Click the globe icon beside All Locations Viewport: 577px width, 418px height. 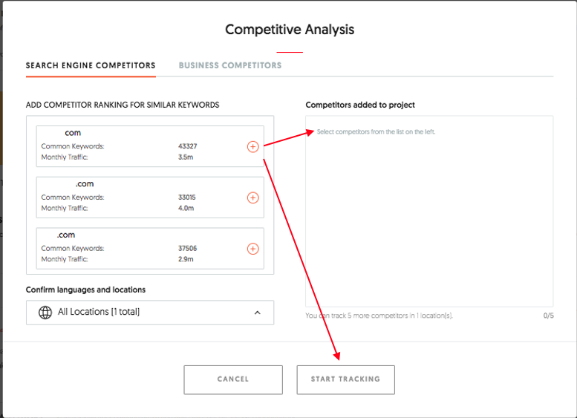(x=44, y=313)
